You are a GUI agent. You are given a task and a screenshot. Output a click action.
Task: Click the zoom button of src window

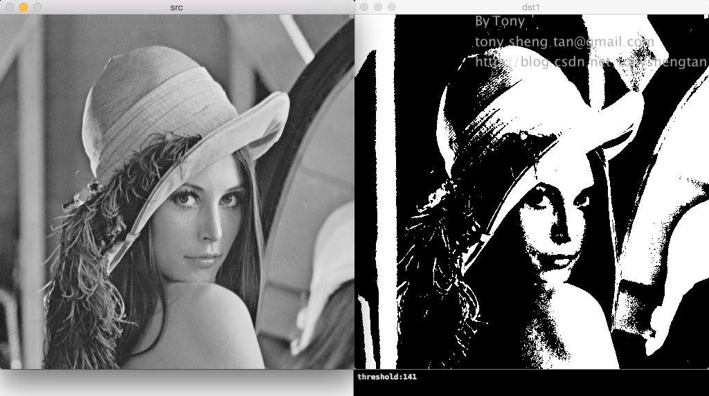coord(37,7)
